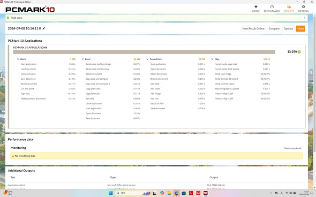The image size is (316, 197).
Task: Select 'Video 2160p H.264' row
Action: (x=243, y=98)
